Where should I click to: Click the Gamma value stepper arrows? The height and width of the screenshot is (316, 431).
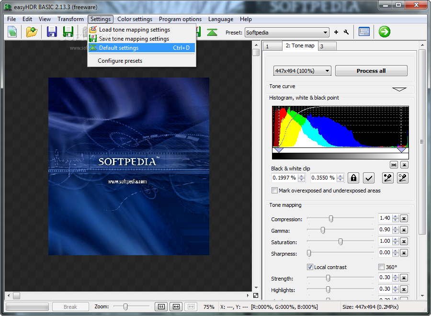395,230
